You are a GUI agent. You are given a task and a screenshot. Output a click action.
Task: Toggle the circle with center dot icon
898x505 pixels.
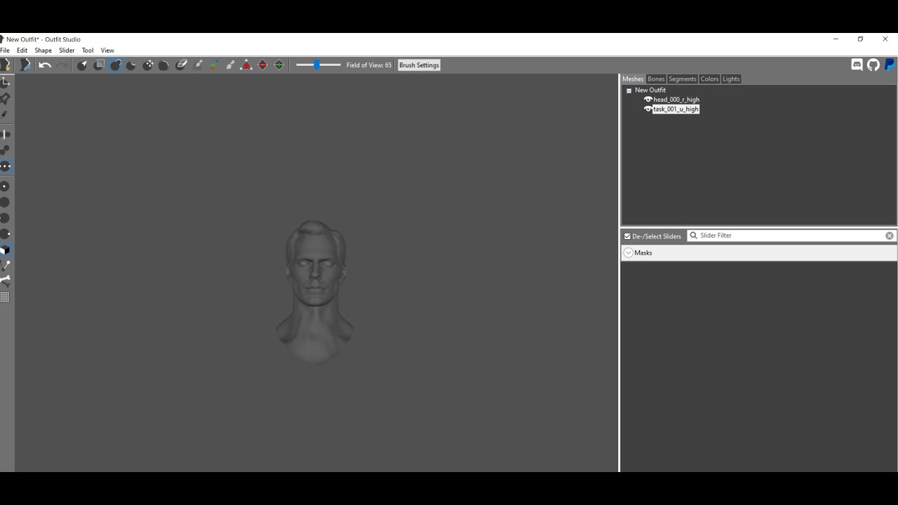5,187
